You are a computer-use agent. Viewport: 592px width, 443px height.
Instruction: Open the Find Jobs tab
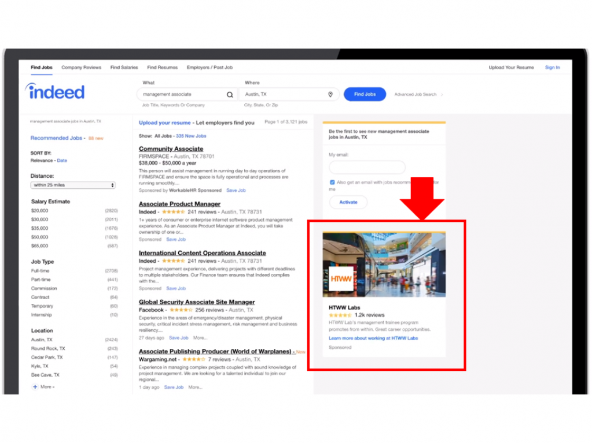coord(42,68)
